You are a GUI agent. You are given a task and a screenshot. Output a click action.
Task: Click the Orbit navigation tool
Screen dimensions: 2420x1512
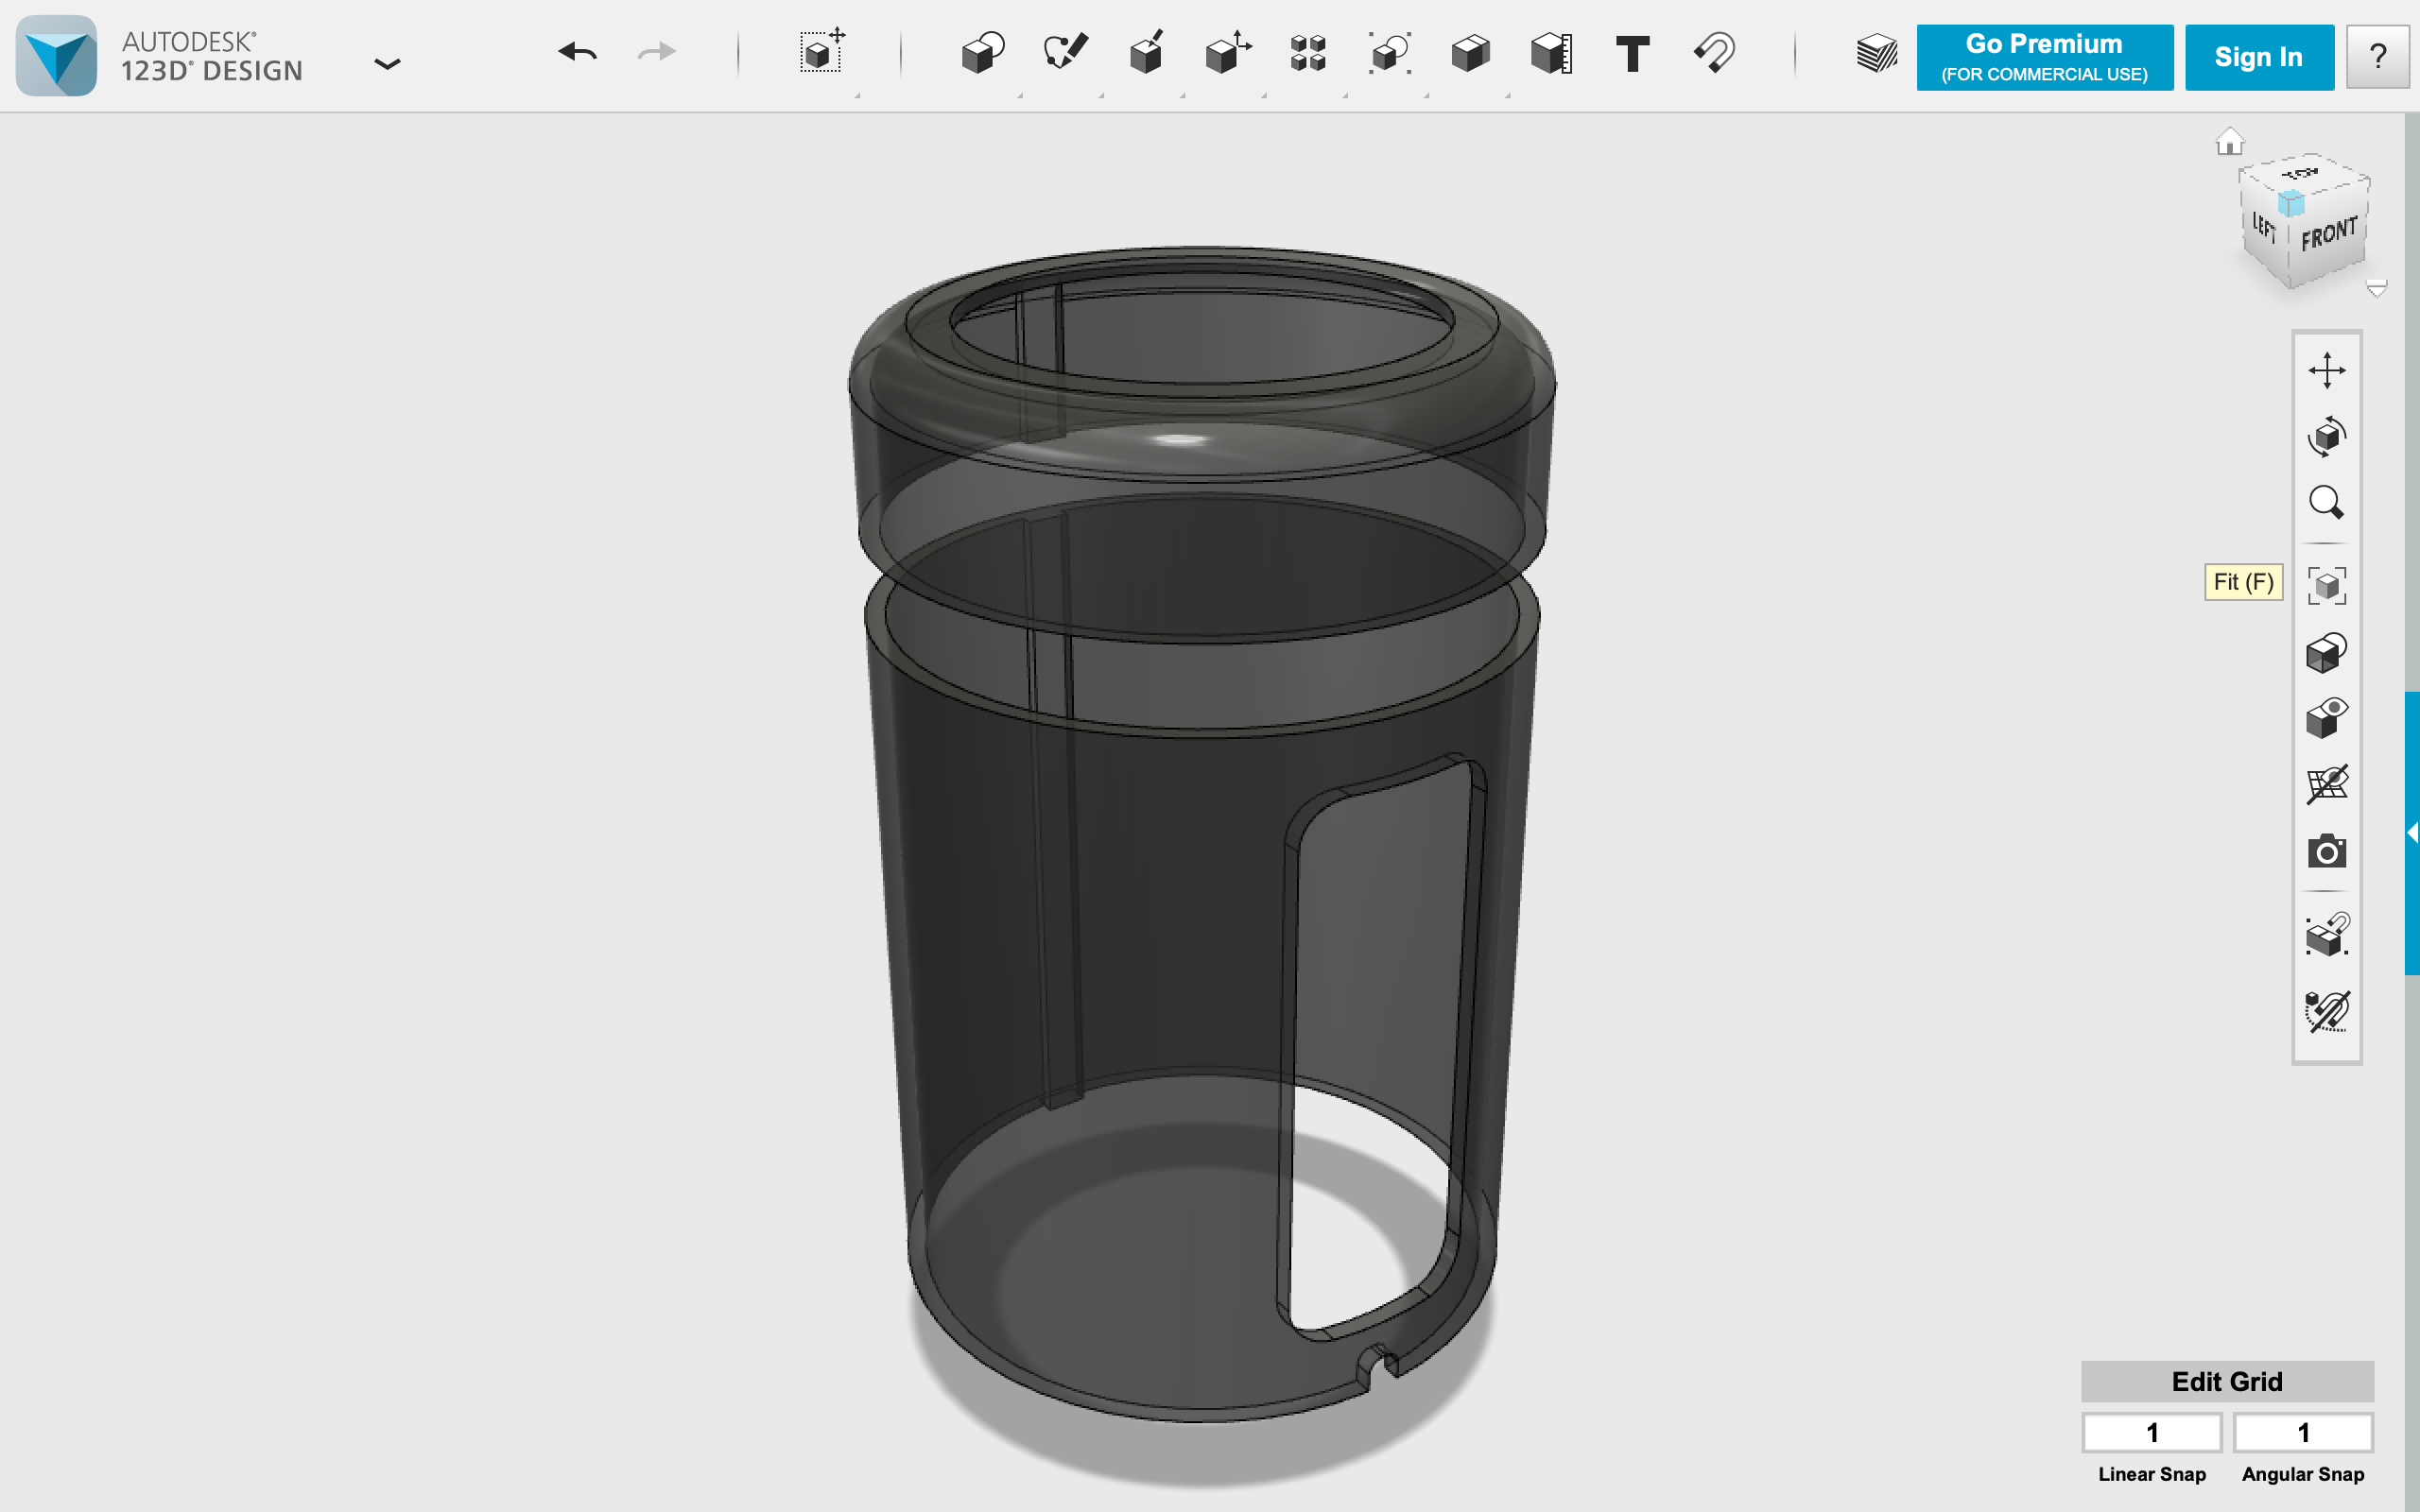tap(2326, 436)
